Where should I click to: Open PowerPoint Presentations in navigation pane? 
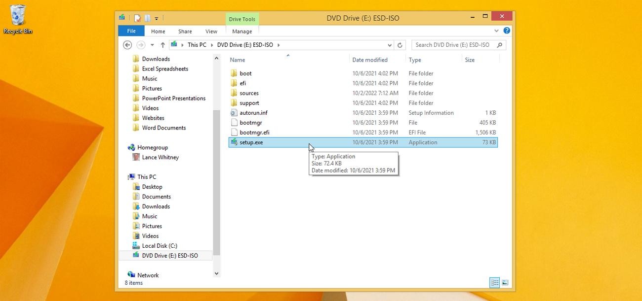point(173,98)
